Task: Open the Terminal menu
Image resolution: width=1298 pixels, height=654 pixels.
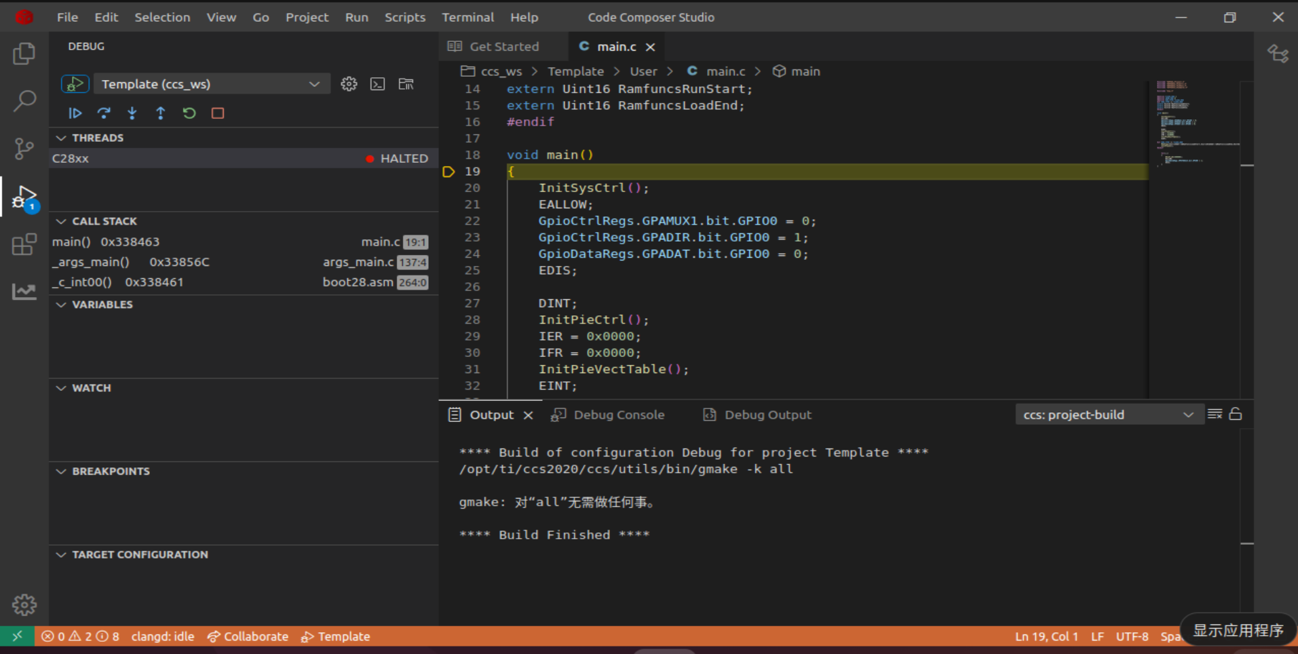Action: (x=467, y=17)
